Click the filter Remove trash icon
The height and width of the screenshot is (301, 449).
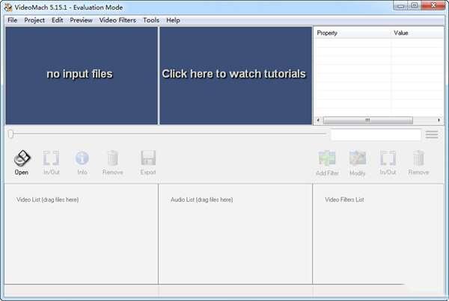point(418,158)
